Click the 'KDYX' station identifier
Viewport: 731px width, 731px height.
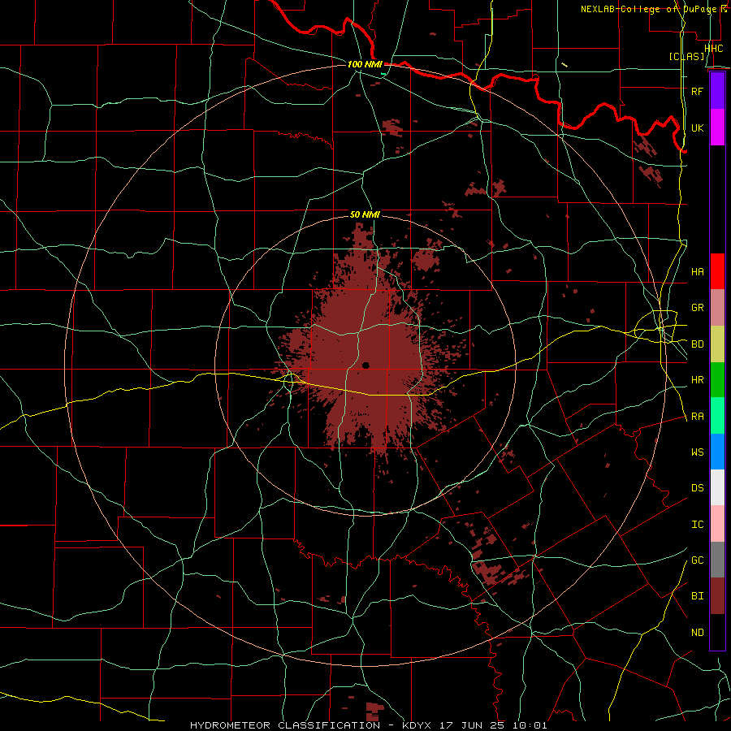pyautogui.click(x=416, y=725)
